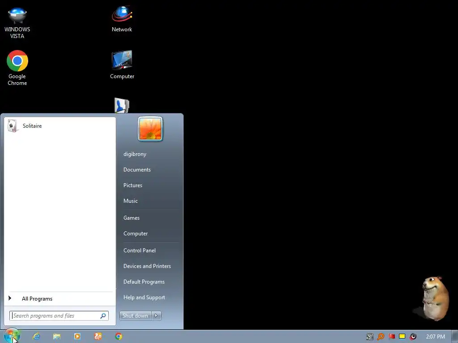Select the WINDOWS VISTA desktop icon

click(x=17, y=23)
